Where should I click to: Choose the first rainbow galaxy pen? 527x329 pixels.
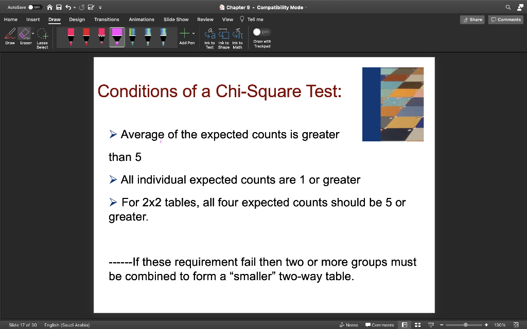point(132,36)
